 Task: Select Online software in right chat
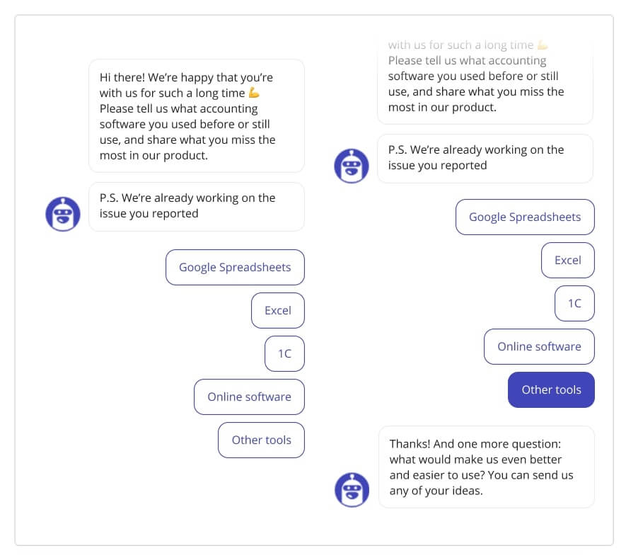point(539,346)
